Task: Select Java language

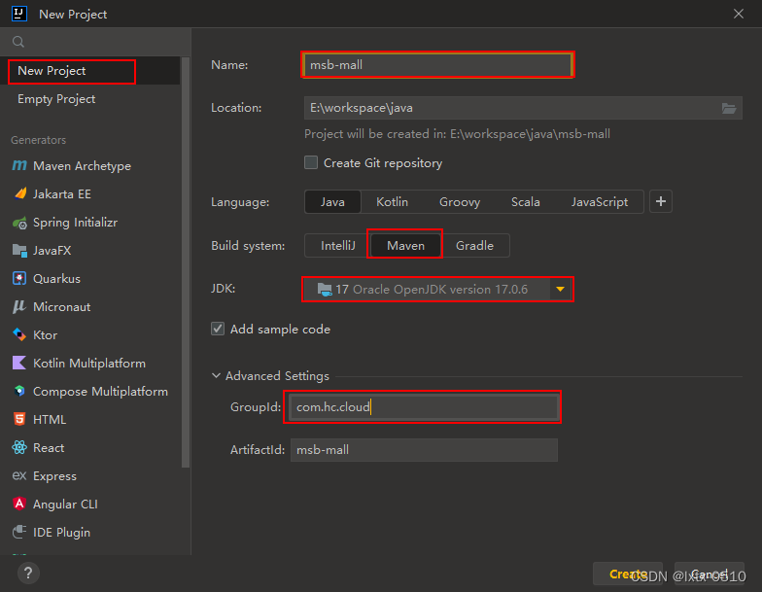Action: [332, 202]
